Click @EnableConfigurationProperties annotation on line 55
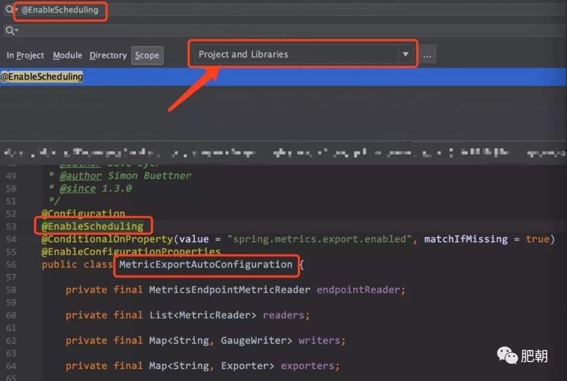 pyautogui.click(x=131, y=251)
